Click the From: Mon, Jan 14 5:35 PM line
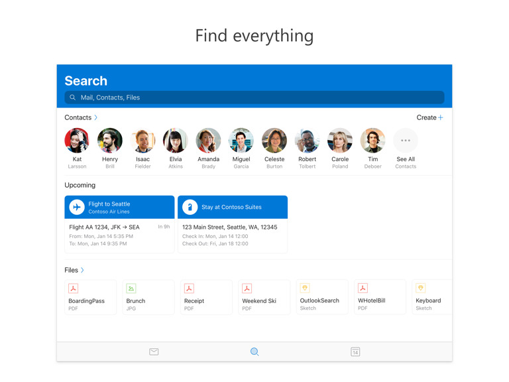 101,236
